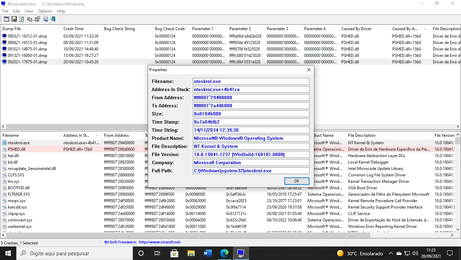Show hidden system tray icons
Screen dimensions: 461x260
pos(390,253)
